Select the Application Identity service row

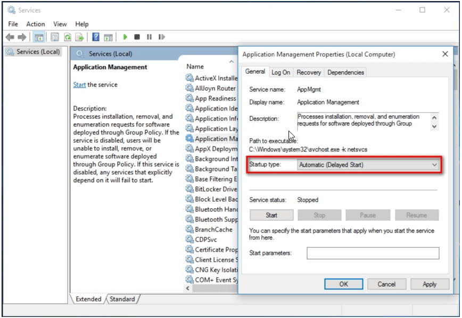211,108
